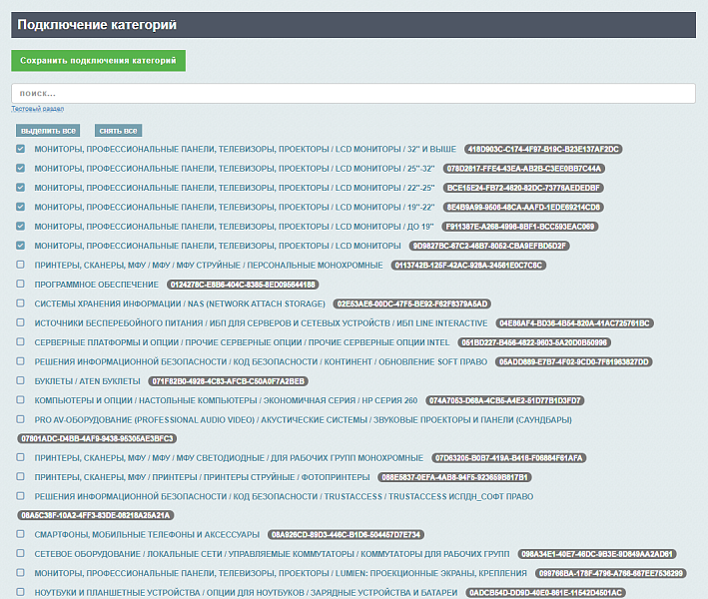
Task: Uncheck LCD мониторы 22"-25" checkbox
Action: tap(21, 188)
